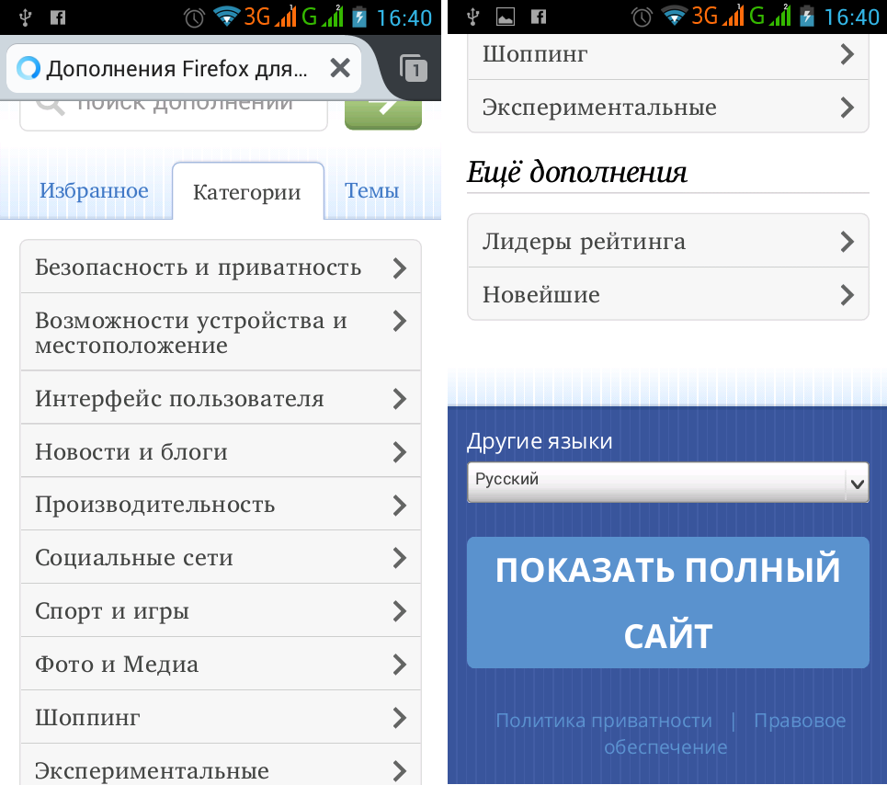
Task: Open Интерфейс пользователя category
Action: [221, 398]
